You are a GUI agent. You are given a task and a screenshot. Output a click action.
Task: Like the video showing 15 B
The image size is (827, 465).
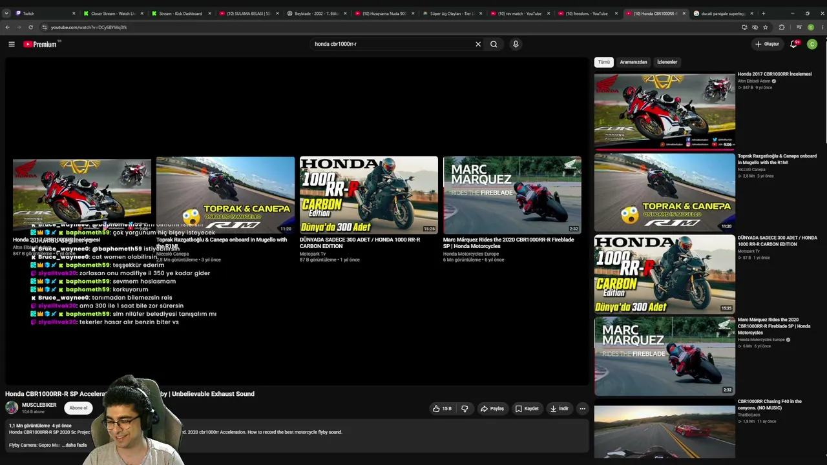[x=442, y=408]
